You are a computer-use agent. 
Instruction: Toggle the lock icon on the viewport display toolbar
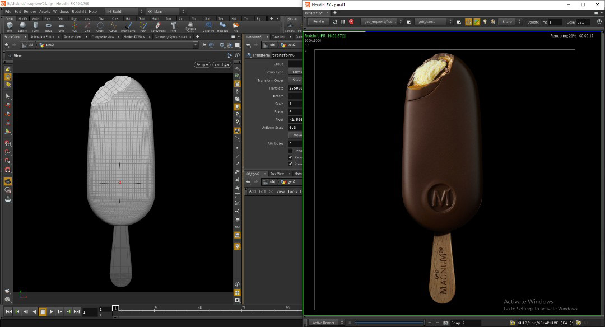click(x=238, y=83)
